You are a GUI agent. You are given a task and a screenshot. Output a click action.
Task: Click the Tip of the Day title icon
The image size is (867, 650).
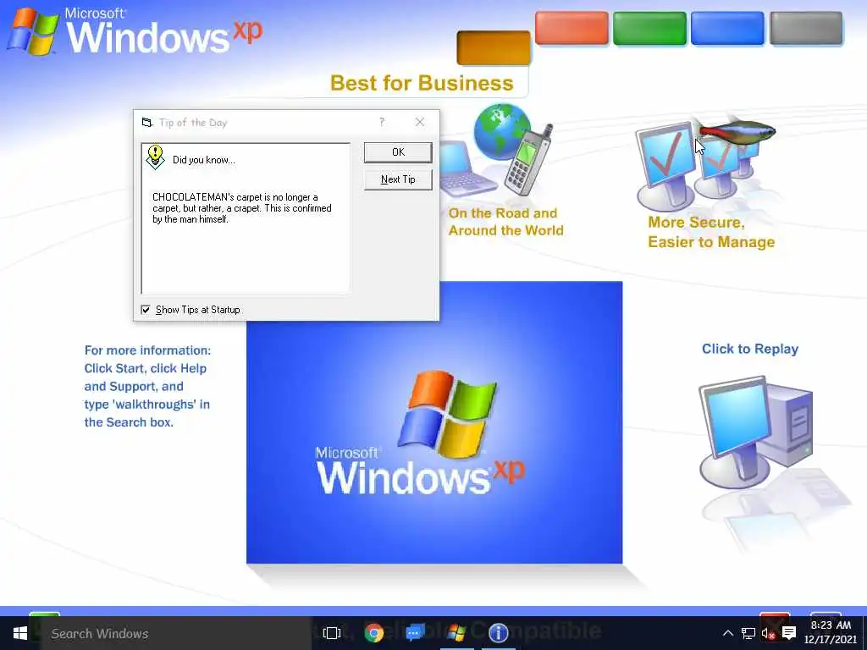coord(147,122)
